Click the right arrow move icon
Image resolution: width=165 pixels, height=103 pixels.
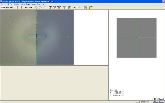click(x=31, y=7)
